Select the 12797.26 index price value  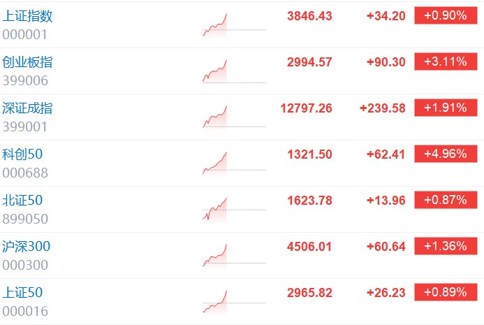(306, 108)
